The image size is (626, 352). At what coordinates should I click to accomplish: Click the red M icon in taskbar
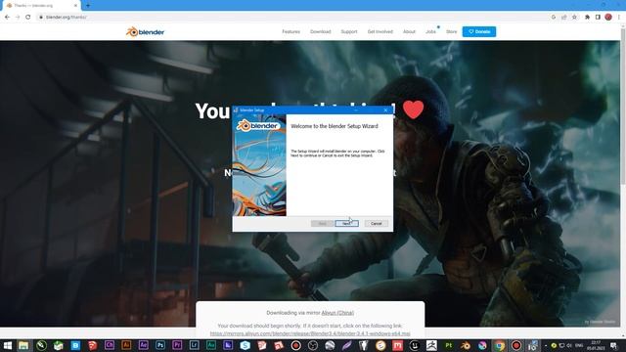pos(398,345)
